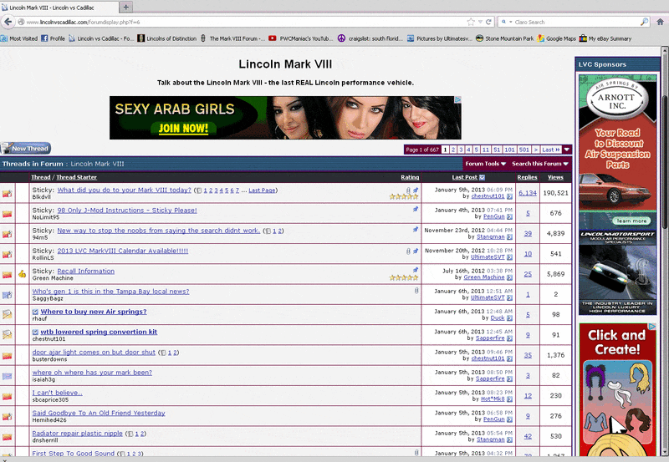The width and height of the screenshot is (669, 462).
Task: Open address bar history dropdown arrow
Action: click(480, 22)
